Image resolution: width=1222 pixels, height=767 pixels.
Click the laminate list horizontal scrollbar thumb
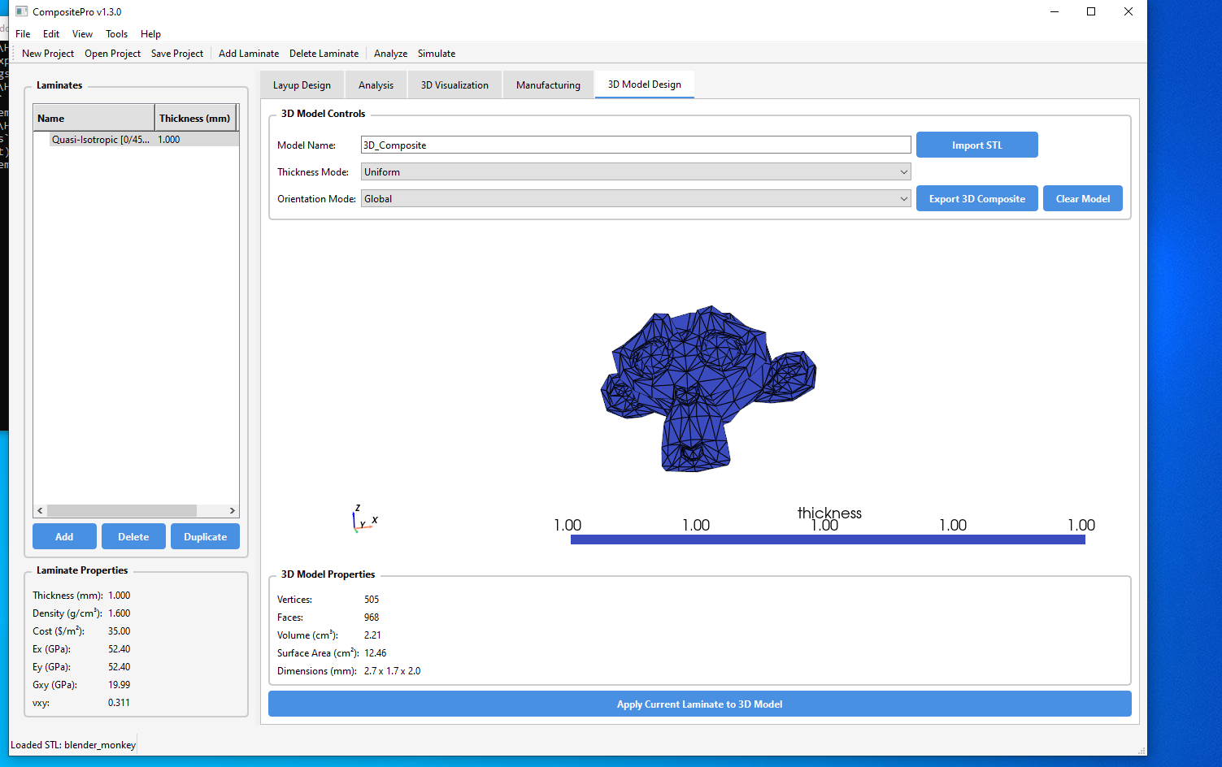click(122, 510)
